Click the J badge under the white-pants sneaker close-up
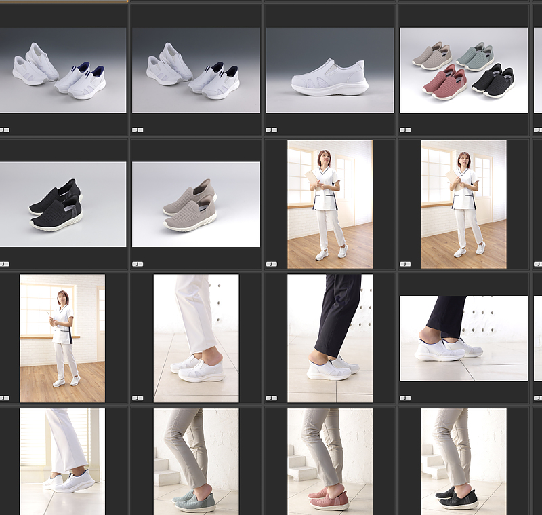 pyautogui.click(x=138, y=398)
